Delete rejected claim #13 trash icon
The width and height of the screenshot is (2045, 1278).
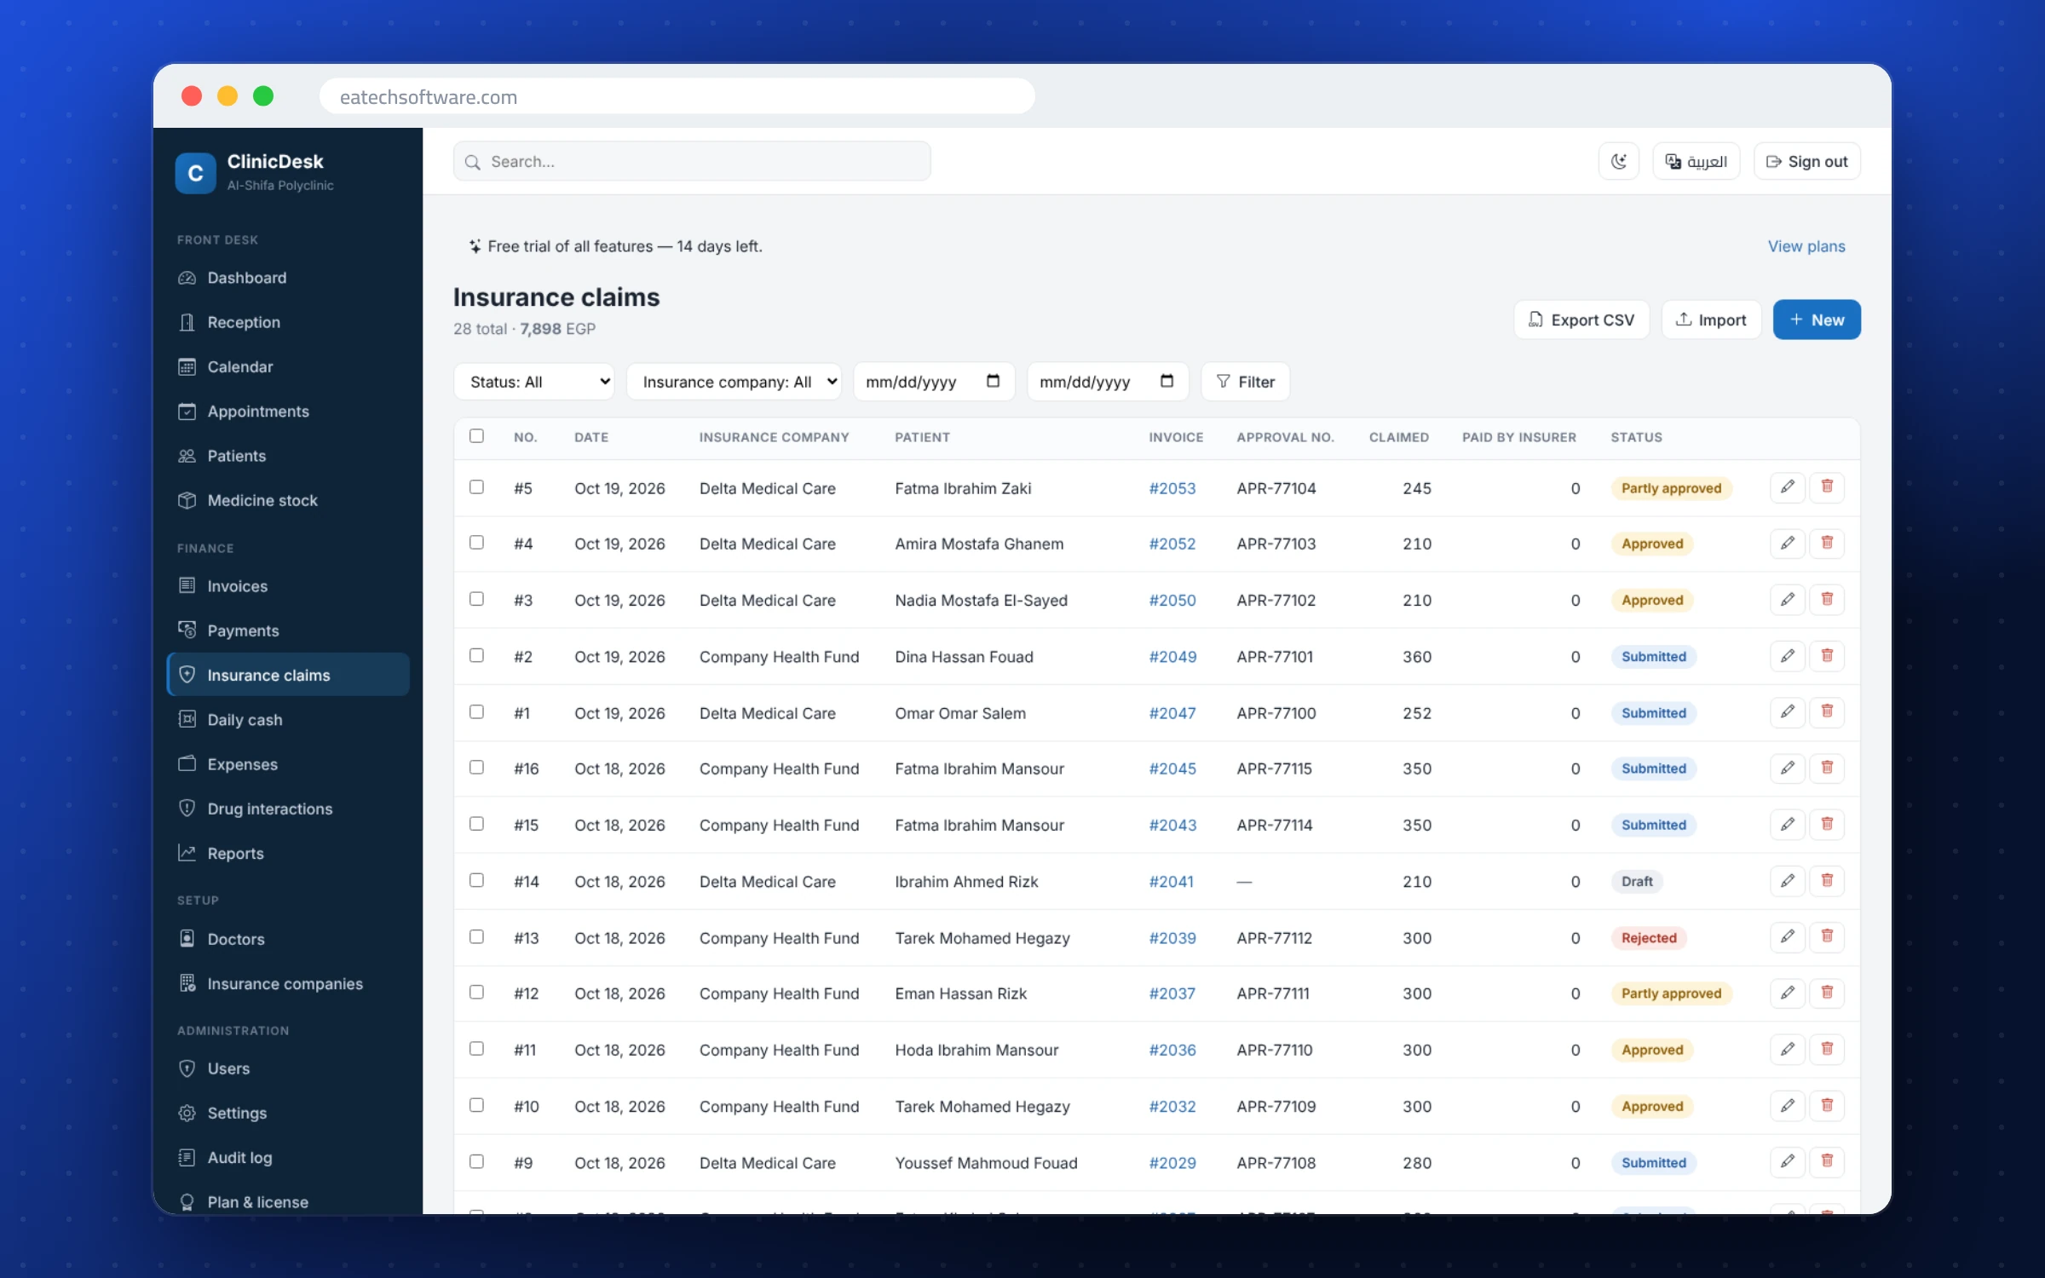(1827, 936)
